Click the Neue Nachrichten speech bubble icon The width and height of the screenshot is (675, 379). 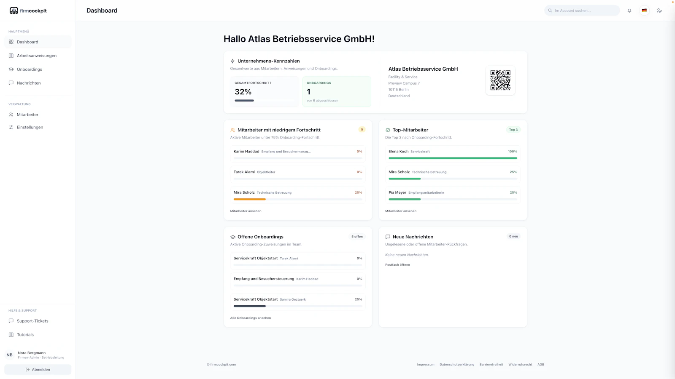[388, 237]
